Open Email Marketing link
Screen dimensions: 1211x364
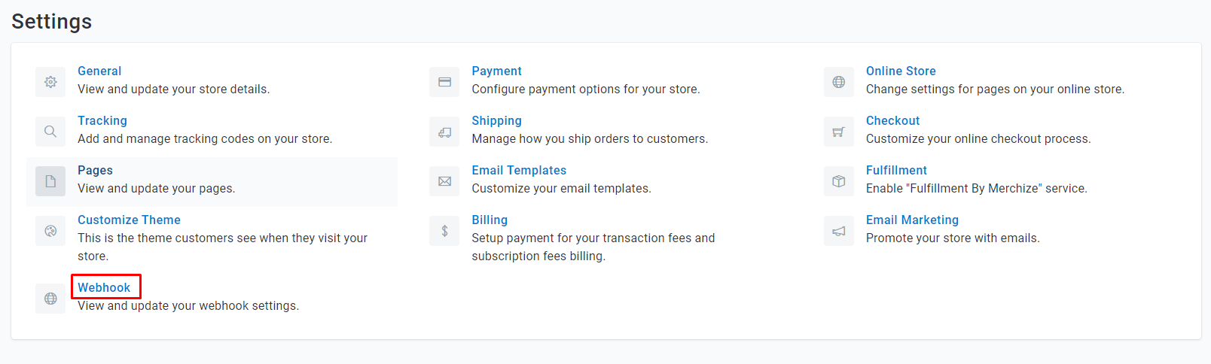912,220
